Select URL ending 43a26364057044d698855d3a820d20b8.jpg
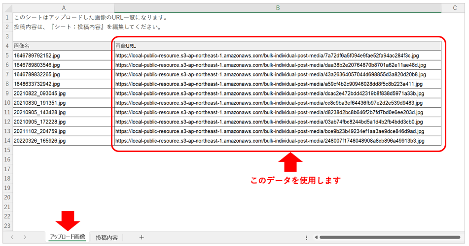Image resolution: width=469 pixels, height=246 pixels. [x=278, y=74]
